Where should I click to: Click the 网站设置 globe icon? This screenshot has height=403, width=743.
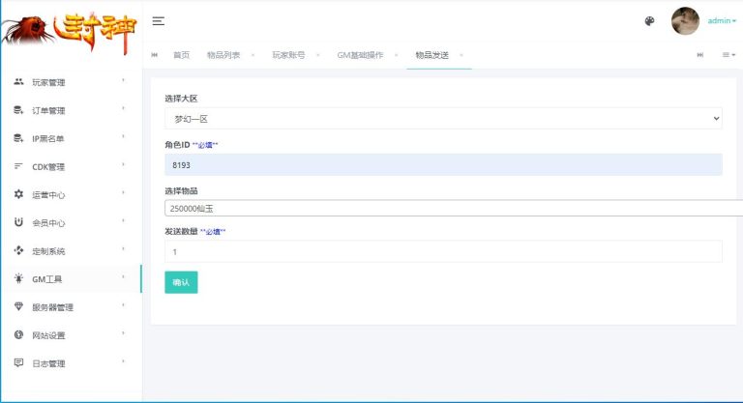coord(18,334)
